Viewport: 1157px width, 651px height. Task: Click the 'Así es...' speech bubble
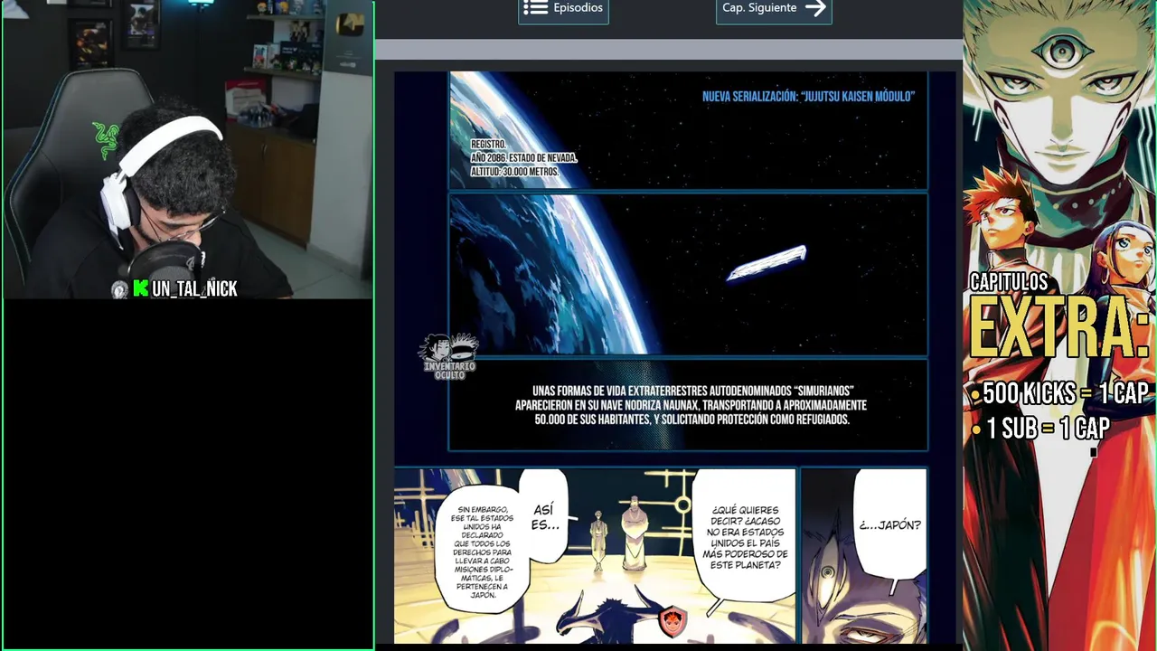coord(545,517)
